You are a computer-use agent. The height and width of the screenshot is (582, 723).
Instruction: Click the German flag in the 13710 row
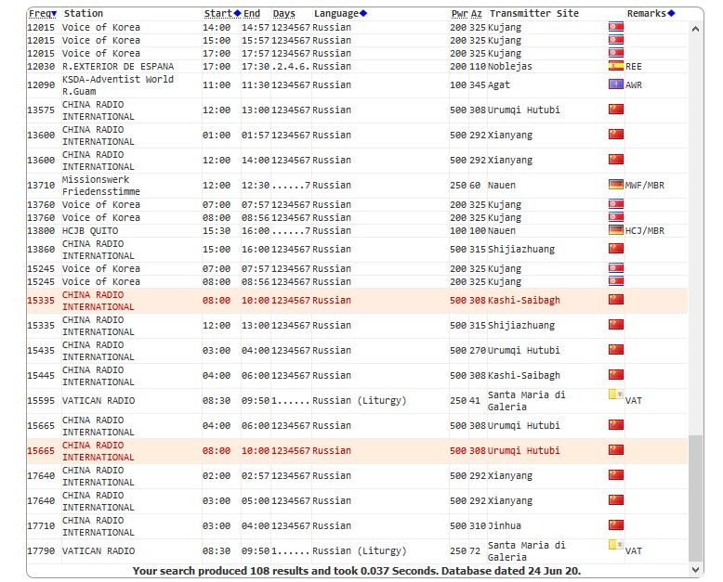(616, 185)
